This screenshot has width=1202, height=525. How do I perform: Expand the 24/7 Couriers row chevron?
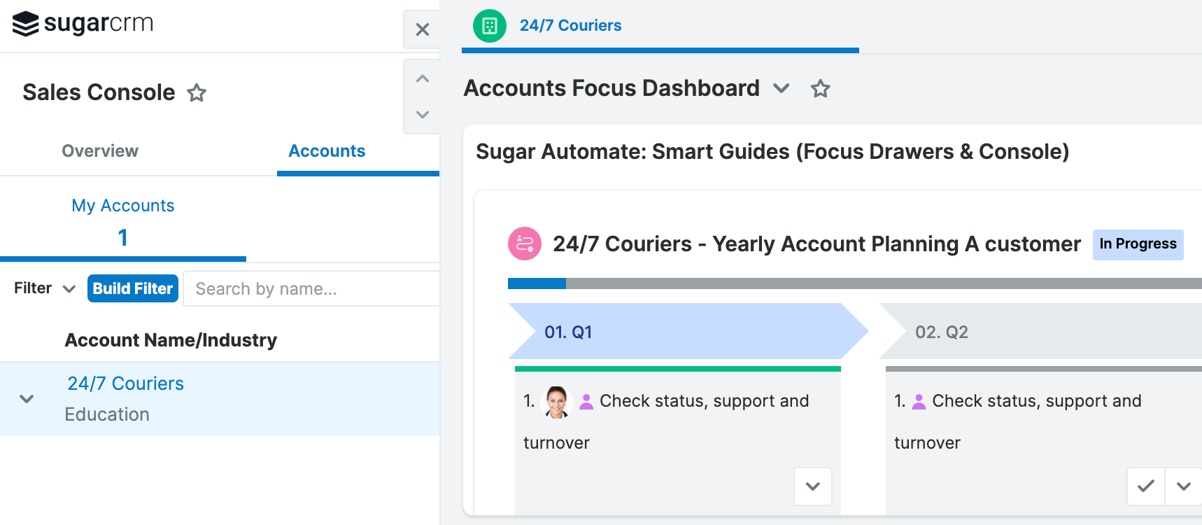click(27, 399)
